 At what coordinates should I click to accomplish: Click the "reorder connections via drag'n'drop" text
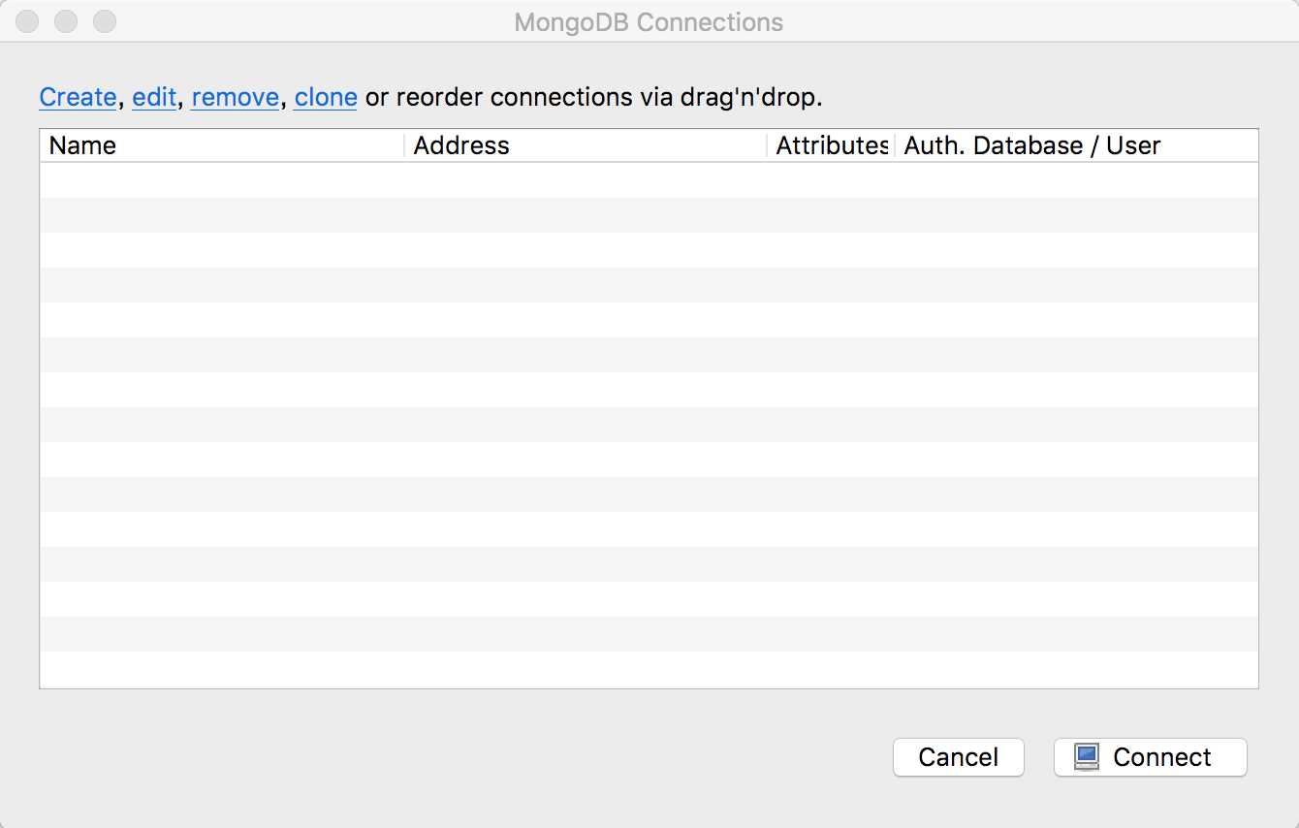click(x=610, y=97)
